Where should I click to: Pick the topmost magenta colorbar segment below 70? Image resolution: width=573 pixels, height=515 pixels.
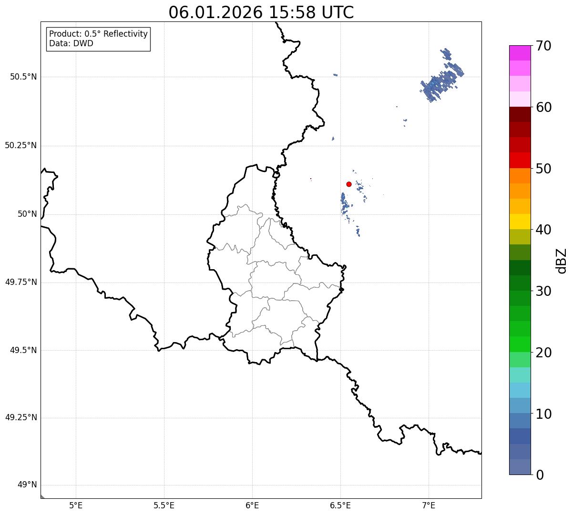pyautogui.click(x=520, y=53)
